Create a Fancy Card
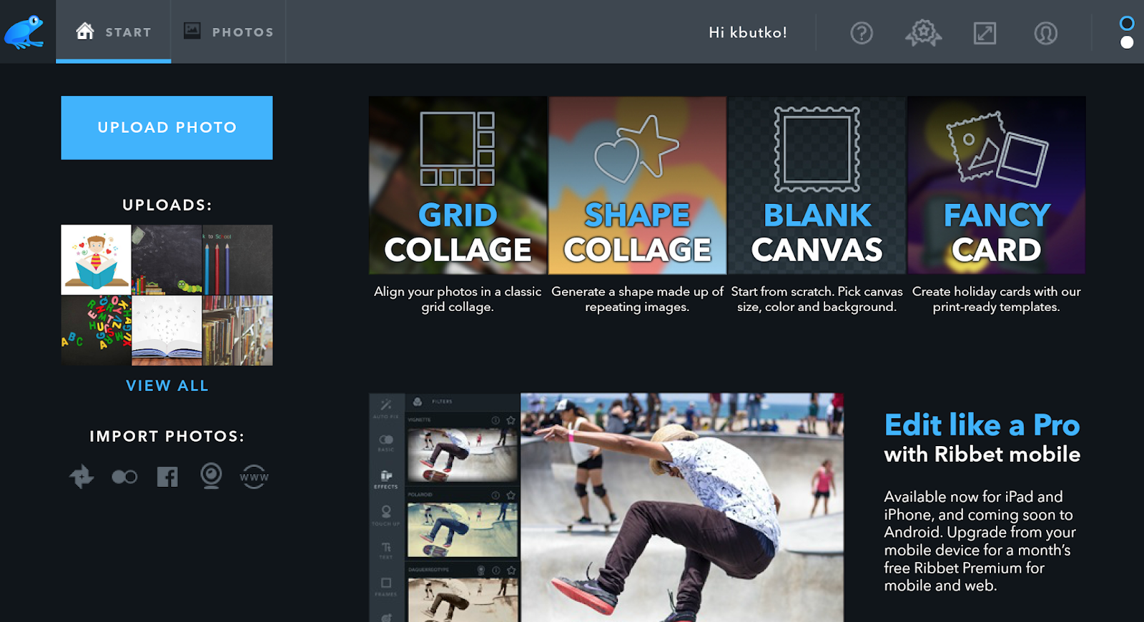1144x622 pixels. point(996,185)
